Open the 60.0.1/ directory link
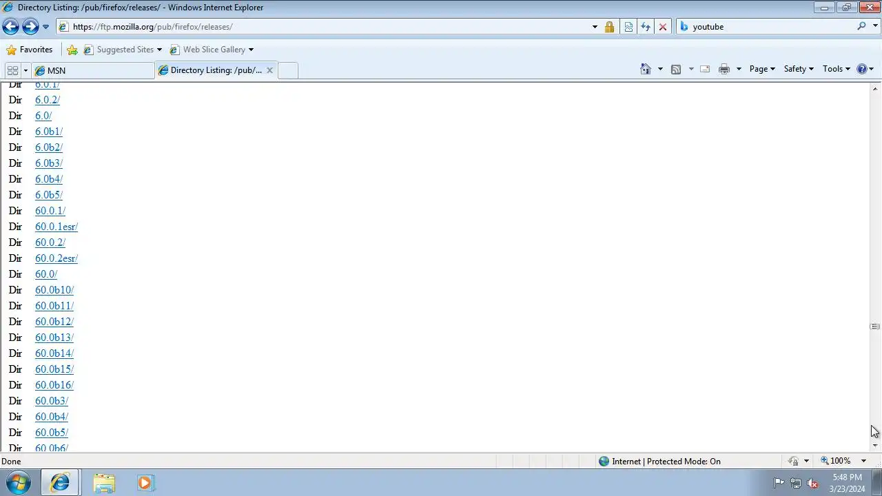 (x=50, y=211)
